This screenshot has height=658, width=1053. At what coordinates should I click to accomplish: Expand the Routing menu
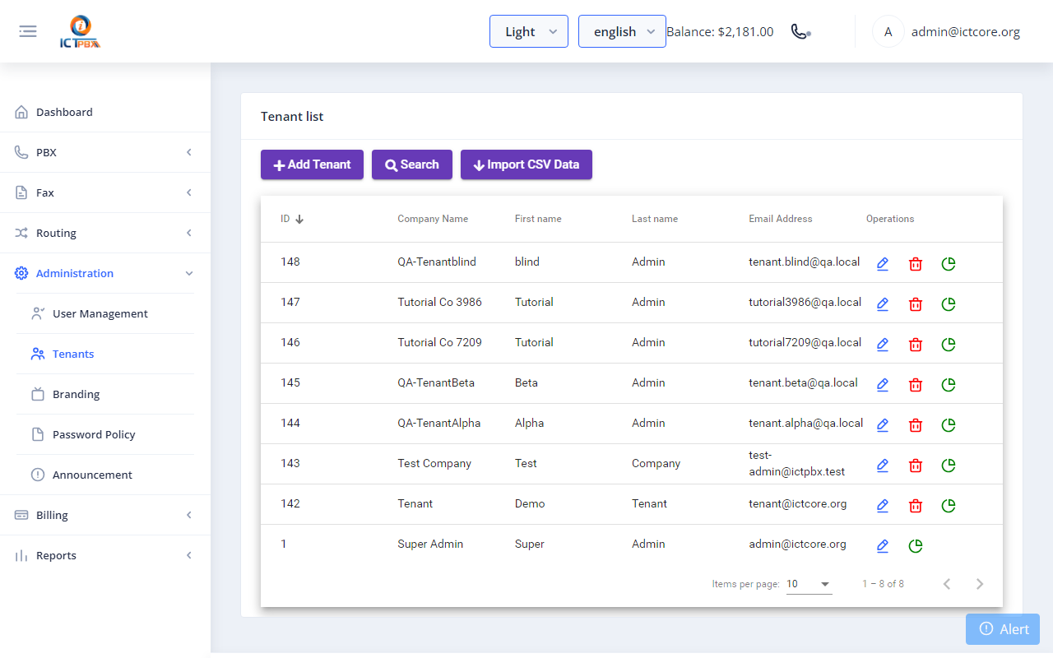click(x=105, y=233)
